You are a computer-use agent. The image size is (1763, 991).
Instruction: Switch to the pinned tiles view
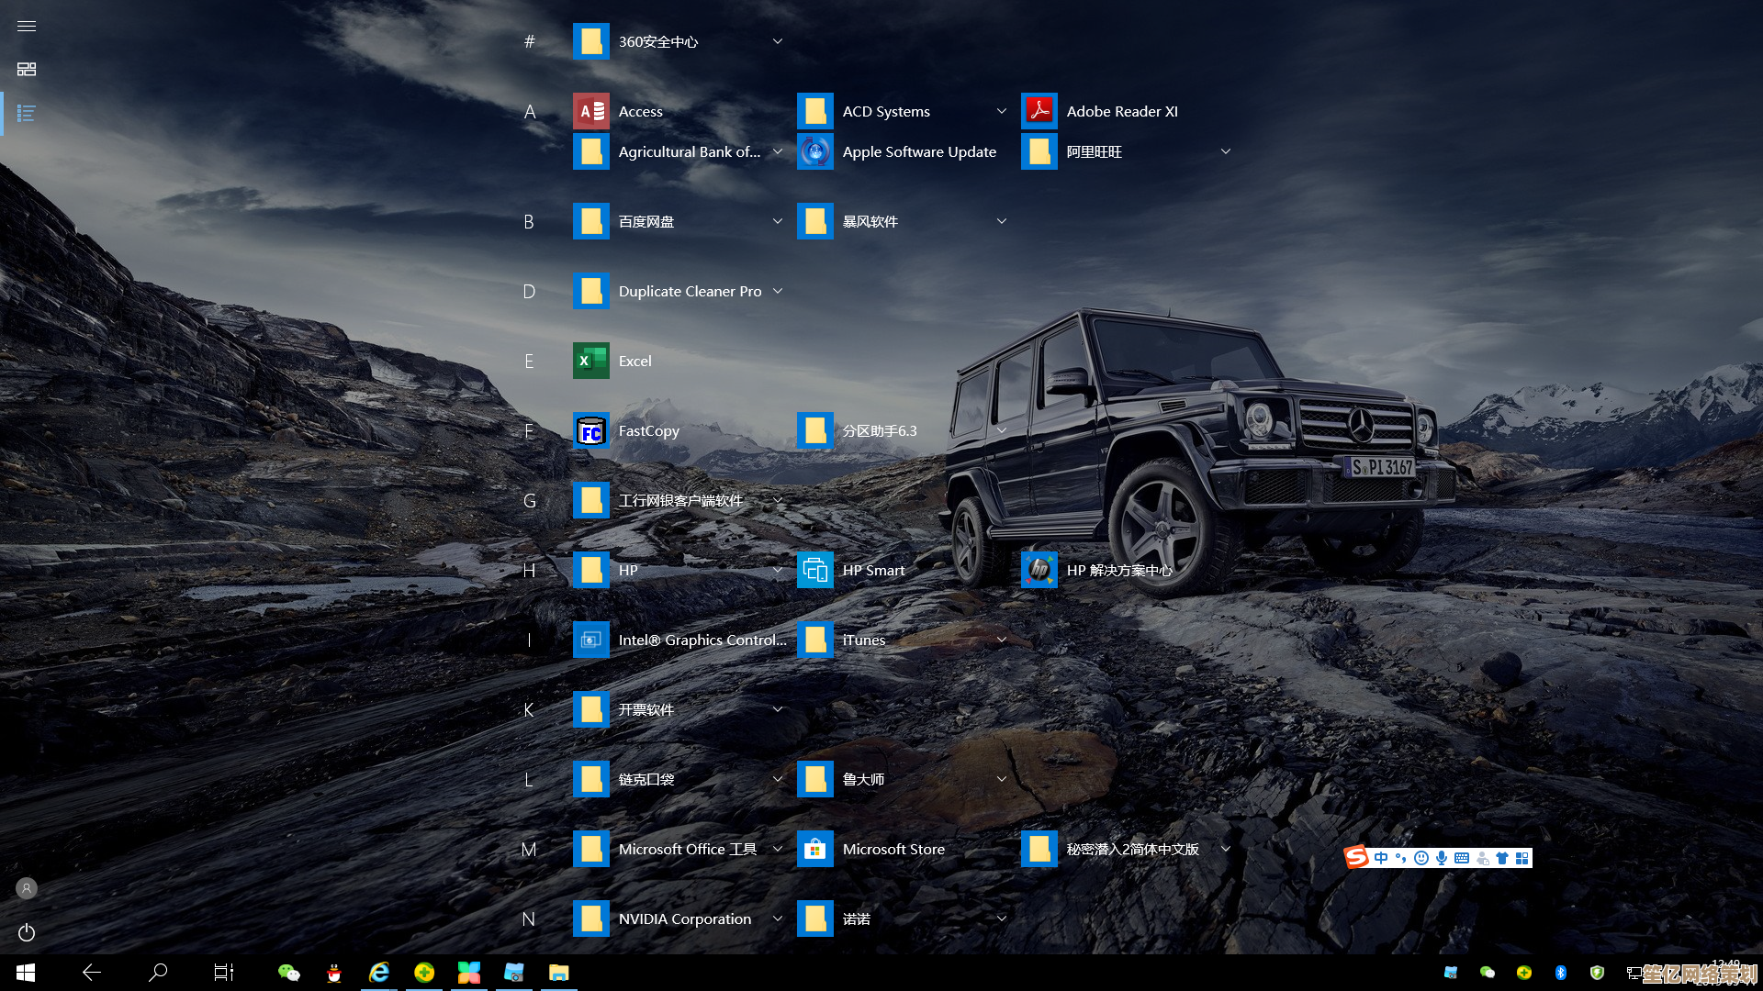[27, 70]
